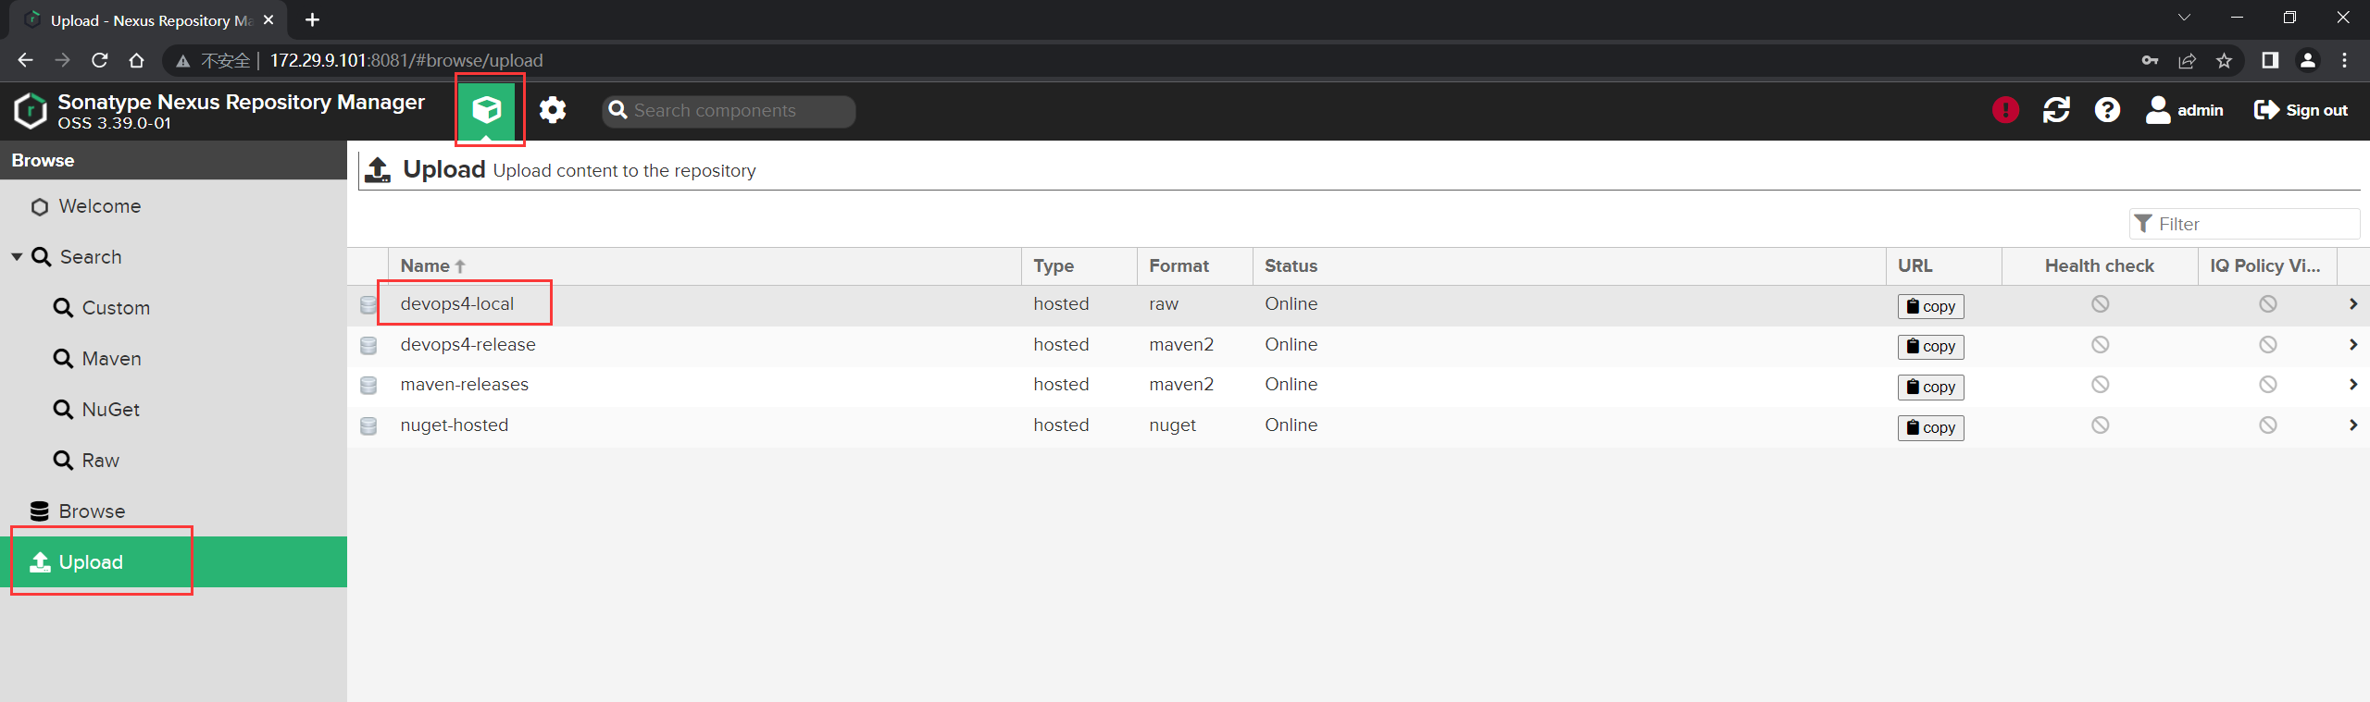The height and width of the screenshot is (702, 2370).
Task: Go back to previous browser page
Action: pos(25,60)
